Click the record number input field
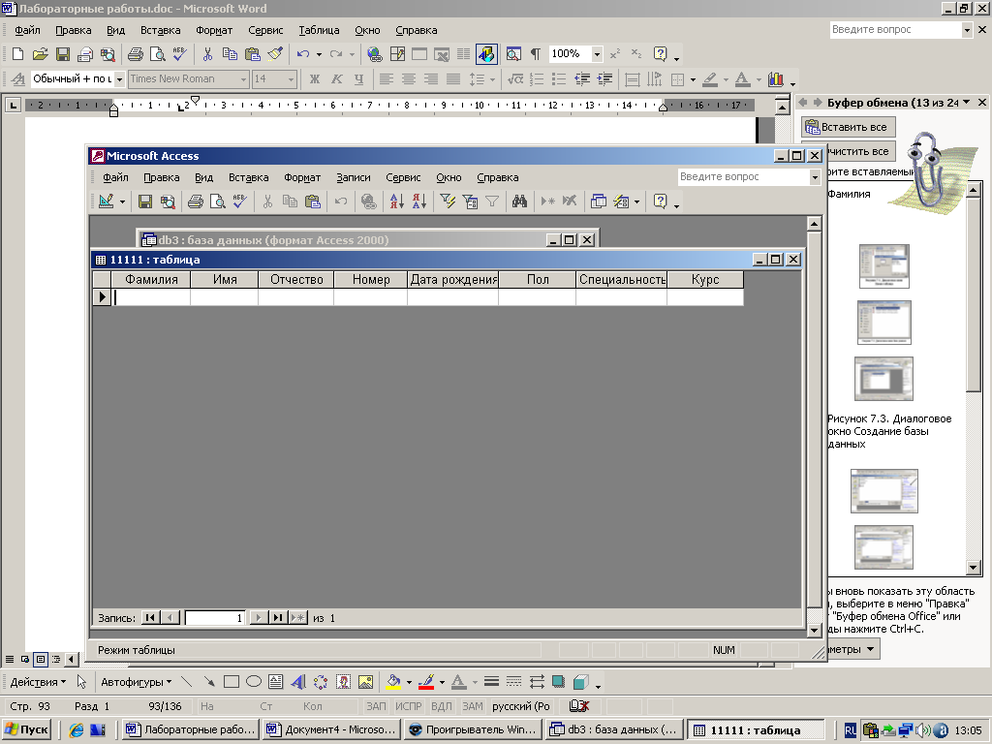Viewport: 992px width, 744px height. [x=215, y=617]
